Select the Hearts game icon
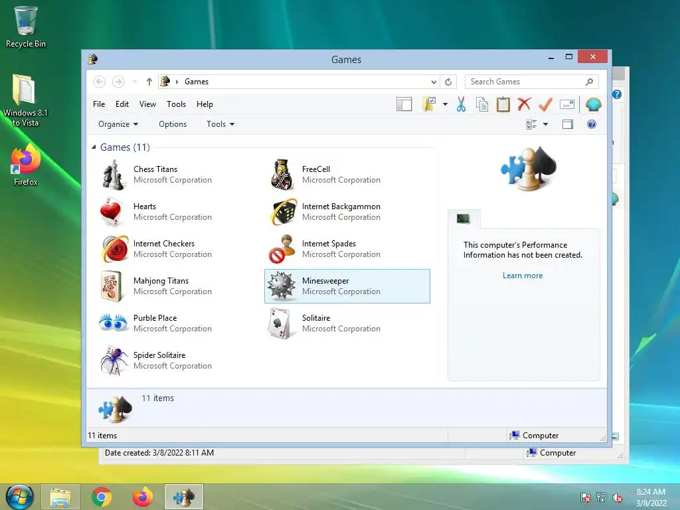This screenshot has width=680, height=510. click(x=112, y=212)
